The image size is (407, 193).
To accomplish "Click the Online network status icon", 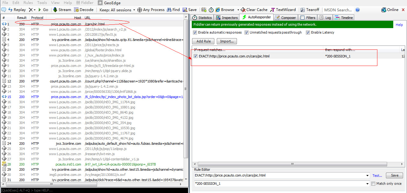I will tap(384, 10).
